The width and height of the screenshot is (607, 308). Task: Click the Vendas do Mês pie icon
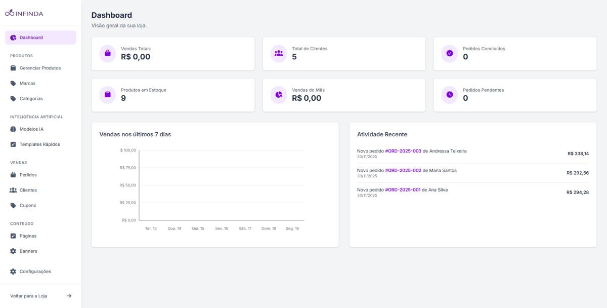[278, 95]
